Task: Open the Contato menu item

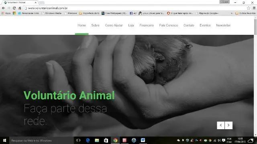Action: click(x=189, y=25)
